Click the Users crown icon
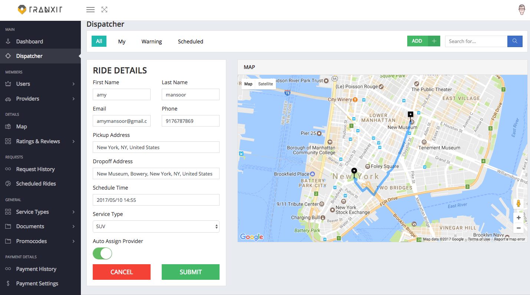 pos(8,84)
